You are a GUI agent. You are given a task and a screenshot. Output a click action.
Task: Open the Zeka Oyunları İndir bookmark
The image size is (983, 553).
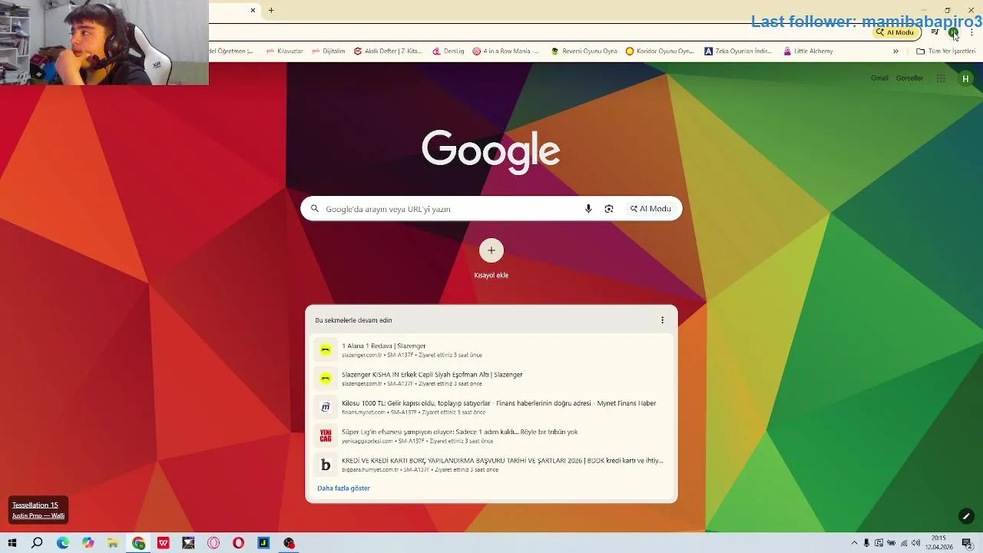click(x=738, y=51)
